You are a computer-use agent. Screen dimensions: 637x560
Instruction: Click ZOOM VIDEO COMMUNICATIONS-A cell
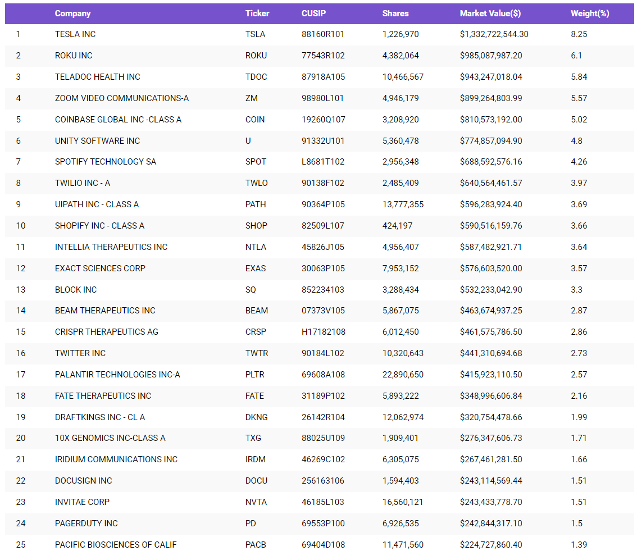[x=122, y=98]
